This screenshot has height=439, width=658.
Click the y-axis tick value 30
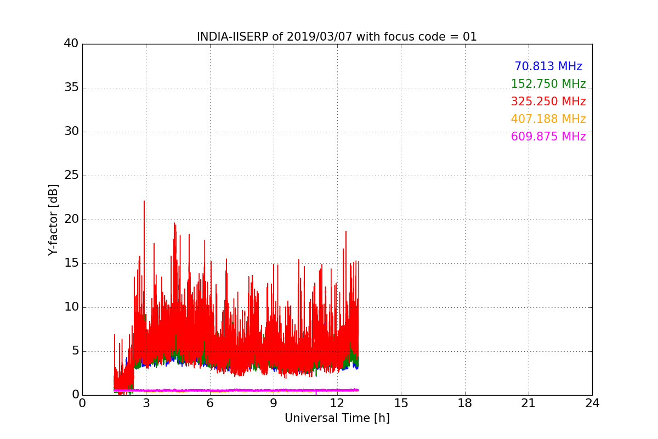(x=71, y=132)
